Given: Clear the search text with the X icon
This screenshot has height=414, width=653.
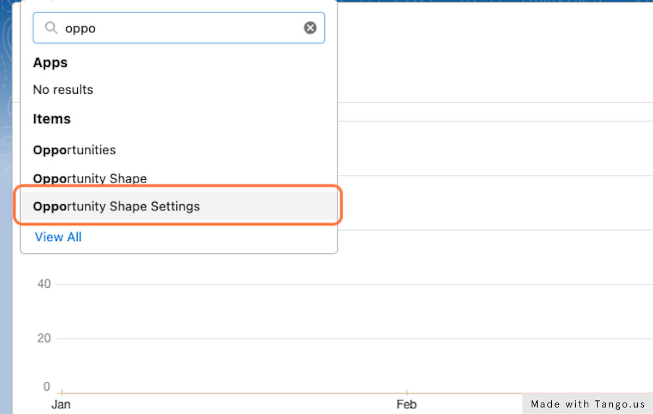Looking at the screenshot, I should [310, 28].
